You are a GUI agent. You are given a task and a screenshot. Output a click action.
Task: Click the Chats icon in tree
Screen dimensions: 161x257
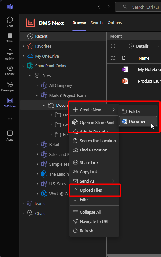[x=30, y=213]
